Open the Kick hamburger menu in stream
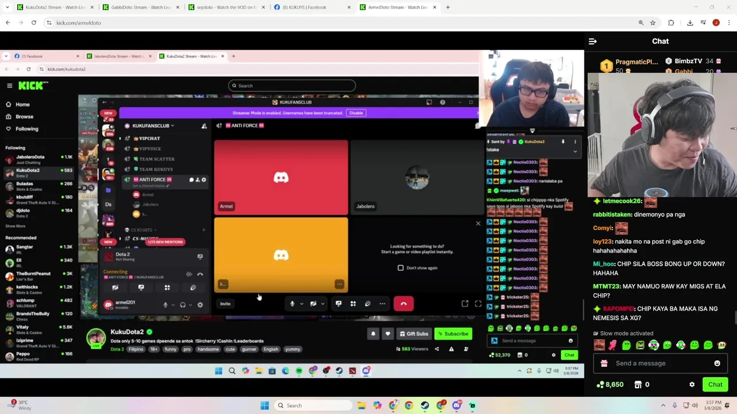 [x=9, y=86]
